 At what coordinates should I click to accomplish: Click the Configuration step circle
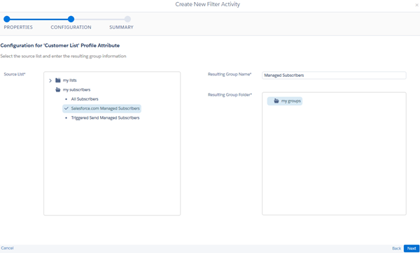pyautogui.click(x=71, y=19)
